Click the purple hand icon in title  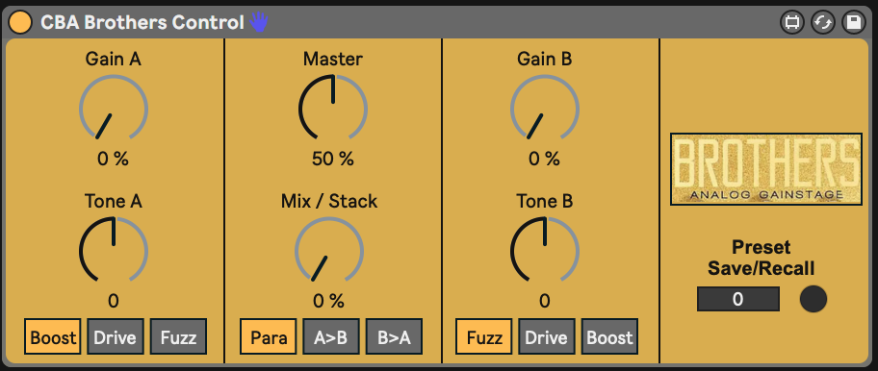click(259, 22)
